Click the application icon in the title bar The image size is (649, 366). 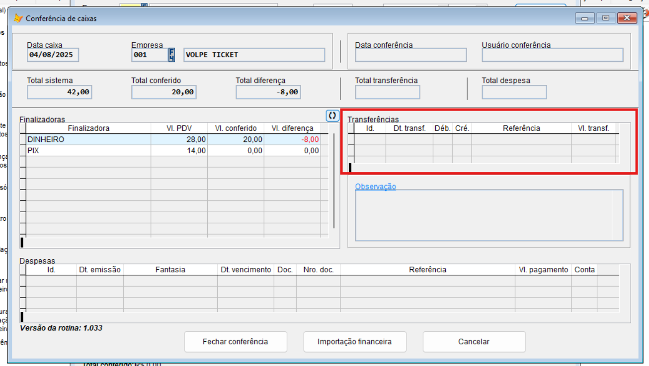tap(18, 18)
